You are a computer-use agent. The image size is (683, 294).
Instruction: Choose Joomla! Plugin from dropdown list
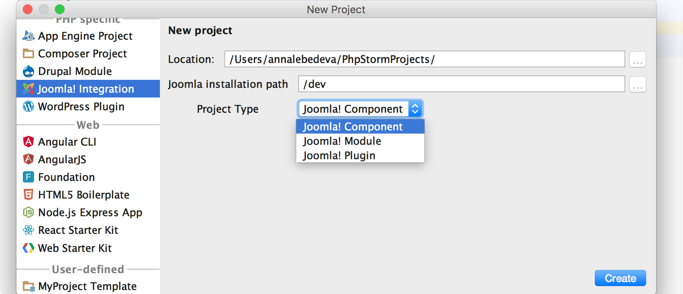pos(339,156)
